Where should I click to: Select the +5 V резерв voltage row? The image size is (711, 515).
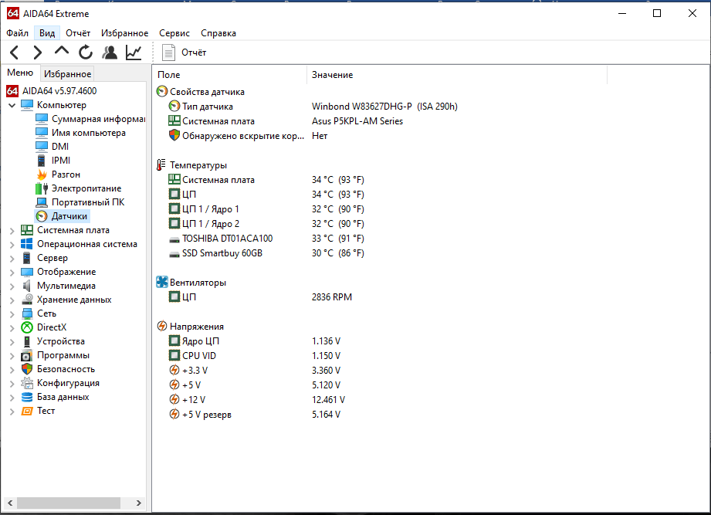[x=255, y=415]
